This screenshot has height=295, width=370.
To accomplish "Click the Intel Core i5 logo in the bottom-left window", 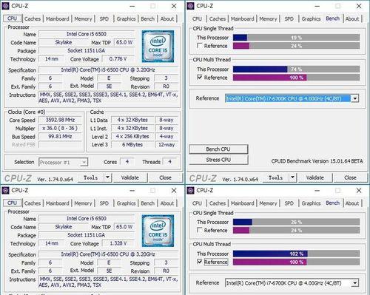I will (x=158, y=231).
